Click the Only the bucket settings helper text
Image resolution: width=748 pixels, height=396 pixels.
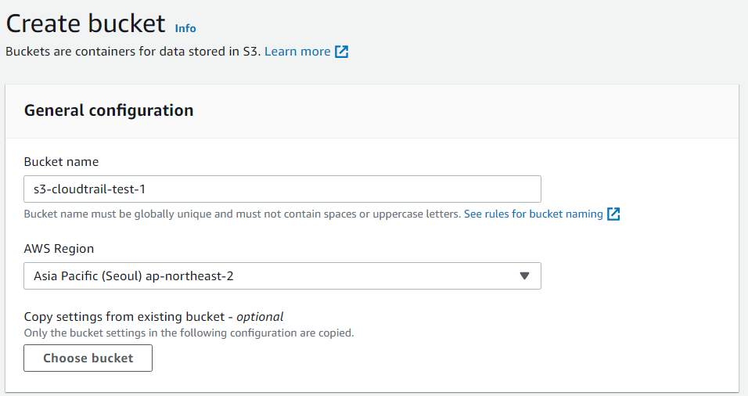point(189,333)
